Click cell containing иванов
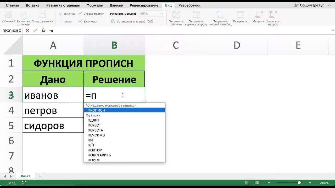The width and height of the screenshot is (335, 188). click(53, 95)
